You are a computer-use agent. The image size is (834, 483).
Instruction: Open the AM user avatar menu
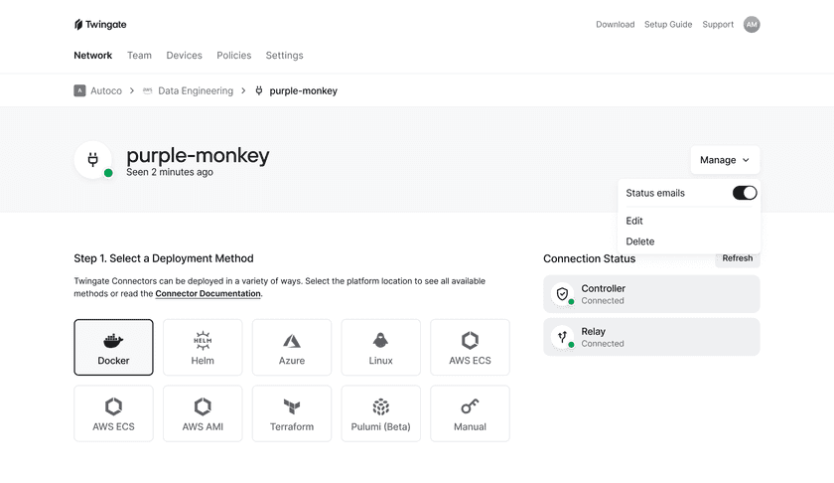click(751, 25)
